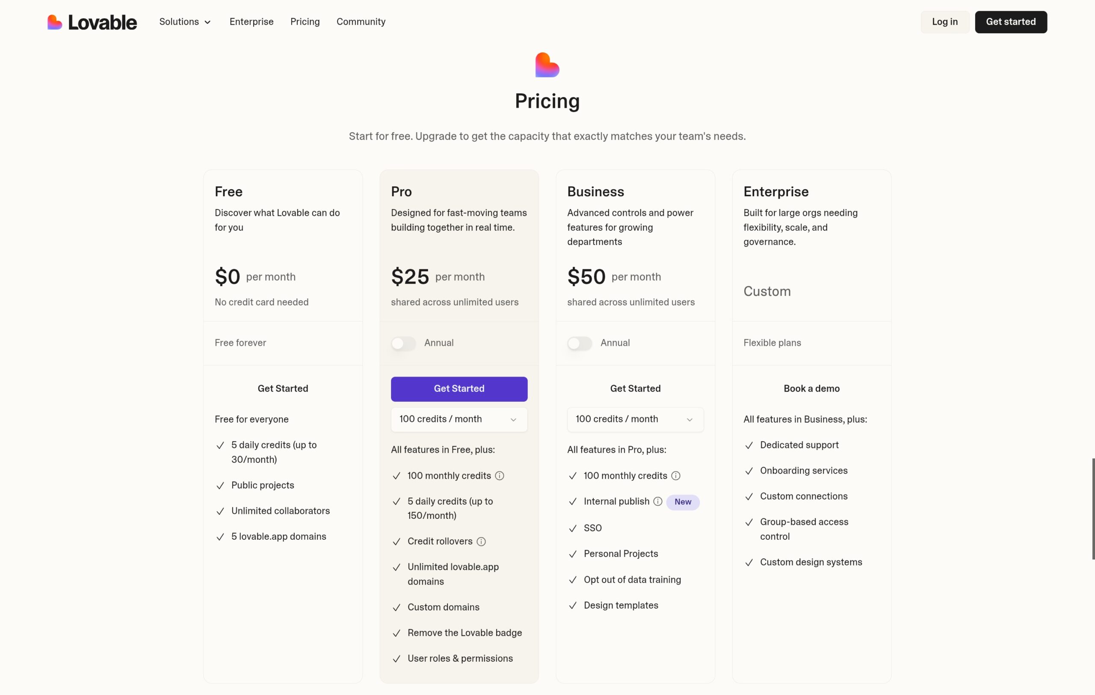Open the Community page from the navbar
This screenshot has width=1095, height=695.
tap(361, 21)
